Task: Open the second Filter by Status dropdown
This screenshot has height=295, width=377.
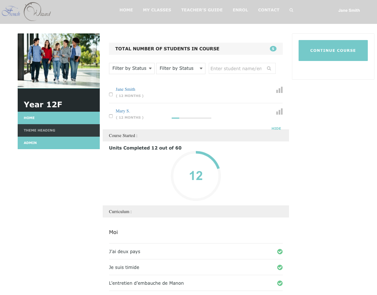Action: 181,68
